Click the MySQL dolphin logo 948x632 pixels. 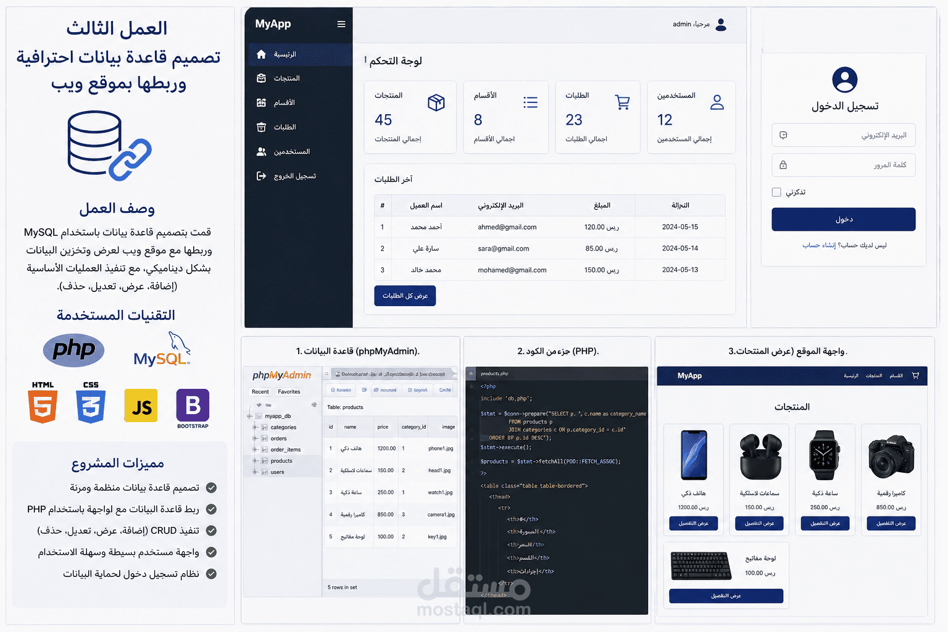162,350
